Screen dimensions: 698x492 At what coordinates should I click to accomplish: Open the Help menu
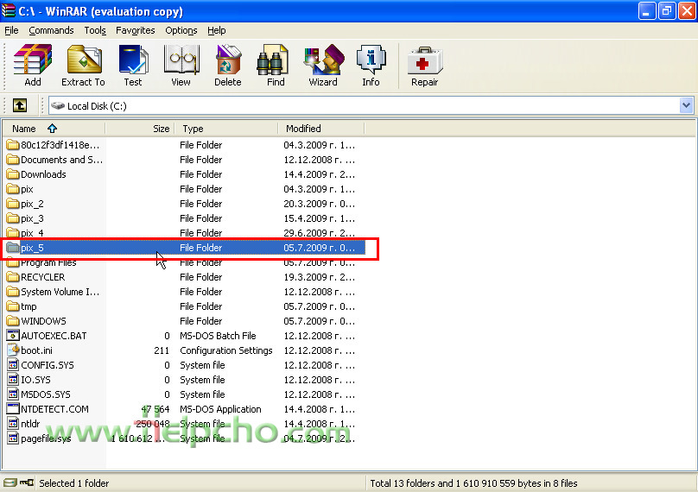(216, 30)
